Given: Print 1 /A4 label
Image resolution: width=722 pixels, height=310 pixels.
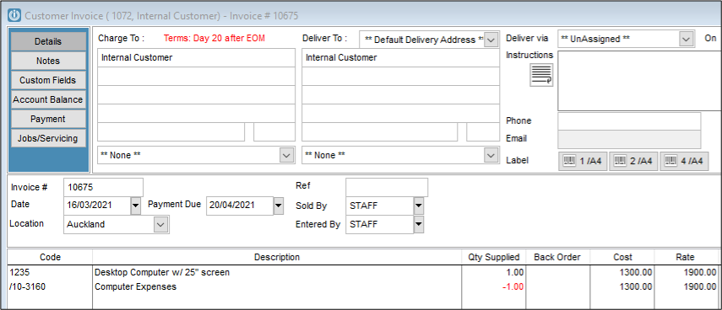Looking at the screenshot, I should [583, 161].
